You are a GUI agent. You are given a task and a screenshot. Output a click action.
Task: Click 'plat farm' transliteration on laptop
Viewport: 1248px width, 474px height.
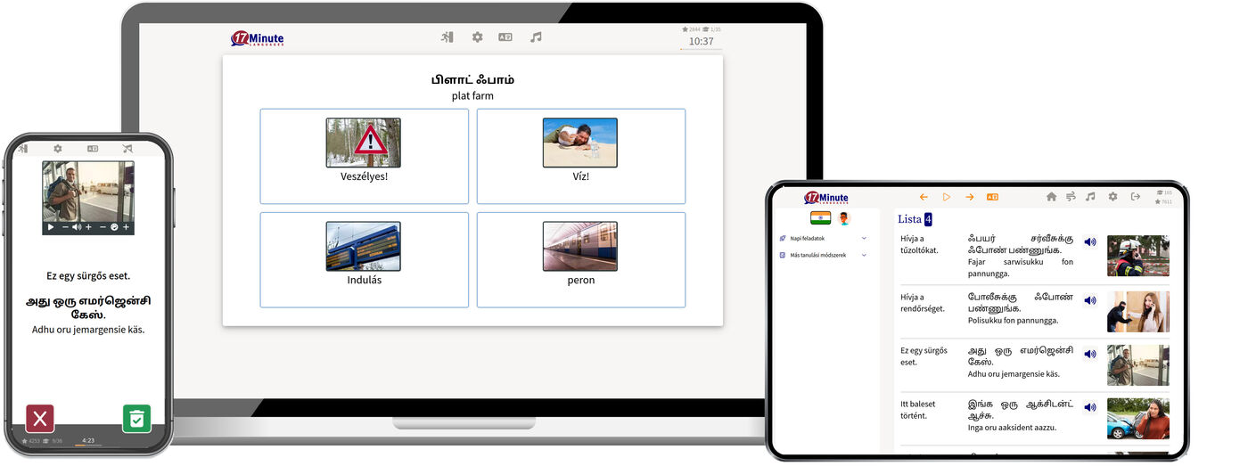[x=472, y=96]
